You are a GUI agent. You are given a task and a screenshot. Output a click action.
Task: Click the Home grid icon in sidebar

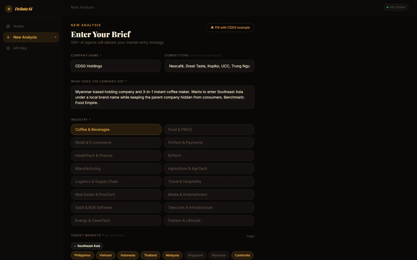[x=8, y=26]
